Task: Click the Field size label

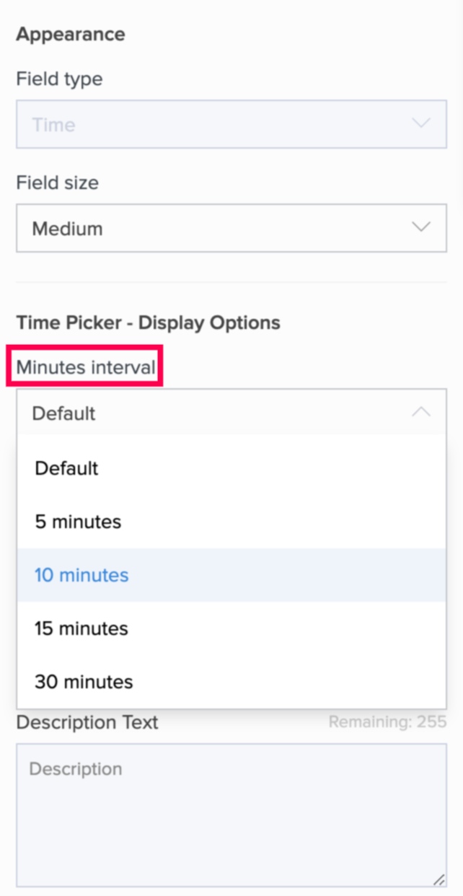Action: (x=57, y=183)
